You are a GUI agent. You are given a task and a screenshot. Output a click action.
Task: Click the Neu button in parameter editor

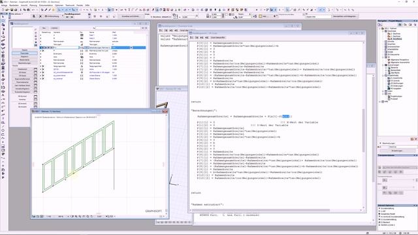tap(44, 28)
